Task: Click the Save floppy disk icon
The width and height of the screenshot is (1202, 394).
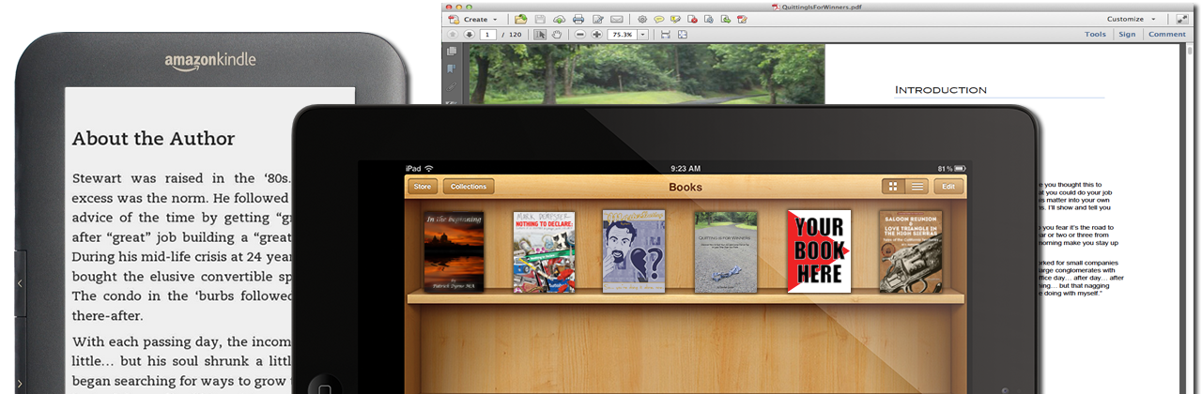Action: [540, 19]
